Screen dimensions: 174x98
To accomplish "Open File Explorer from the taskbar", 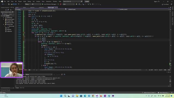I will click(77, 96).
